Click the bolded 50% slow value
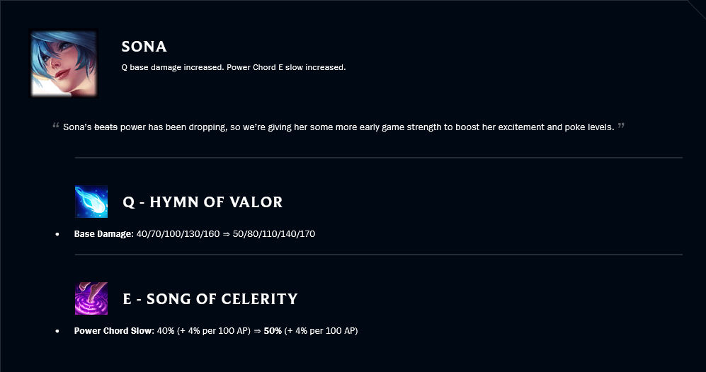 pos(273,330)
